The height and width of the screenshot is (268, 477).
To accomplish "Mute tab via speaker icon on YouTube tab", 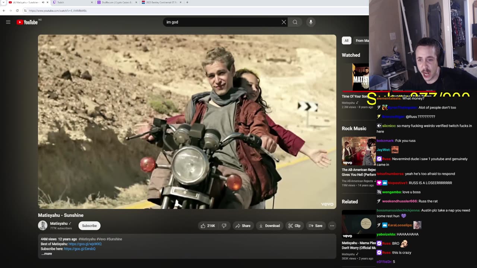I will pos(43,2).
